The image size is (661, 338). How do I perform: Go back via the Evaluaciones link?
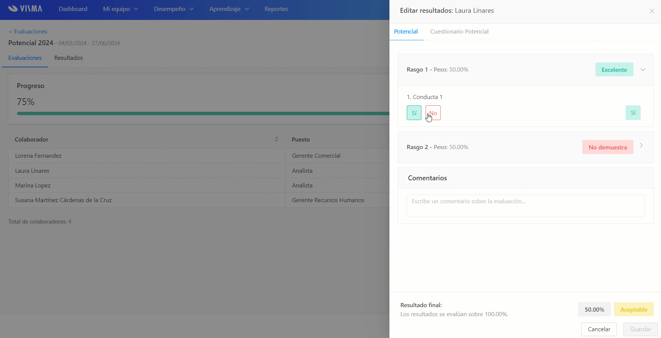(28, 32)
